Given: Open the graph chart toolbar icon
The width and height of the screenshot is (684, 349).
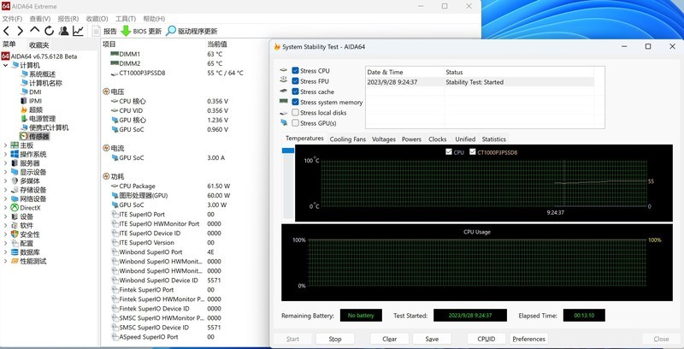Looking at the screenshot, I should tap(78, 31).
